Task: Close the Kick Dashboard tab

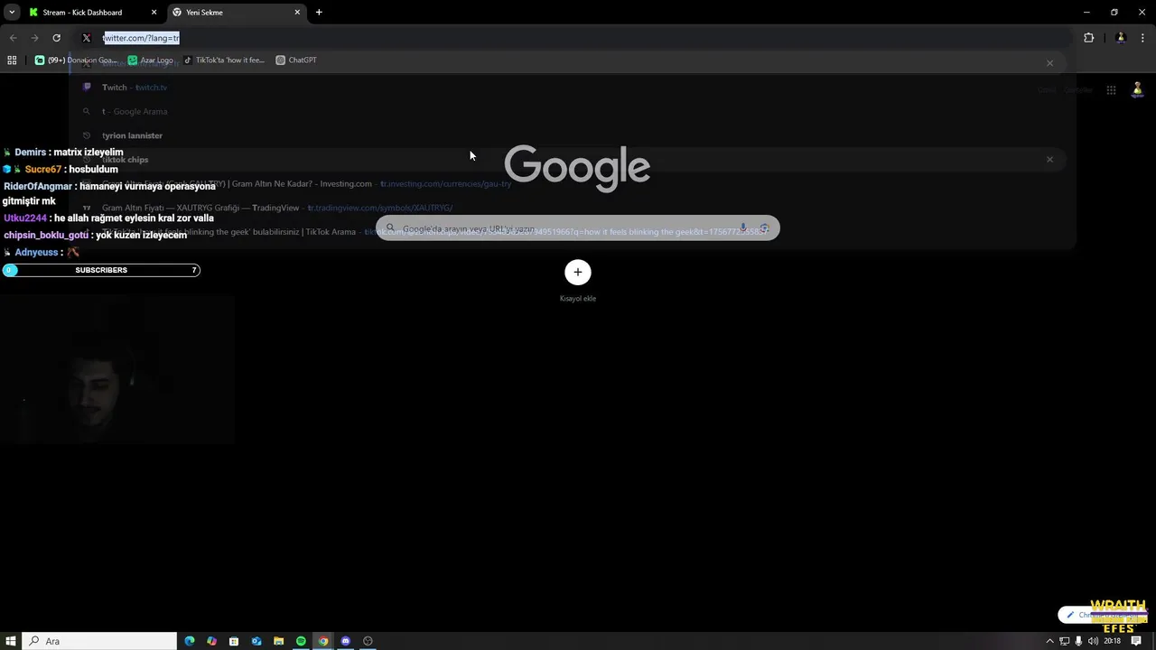Action: click(154, 13)
